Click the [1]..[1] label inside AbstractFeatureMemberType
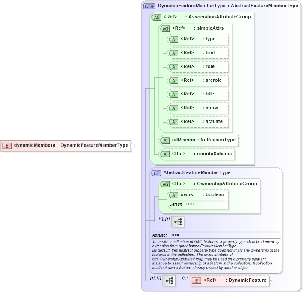The width and height of the screenshot is (303, 292). click(164, 219)
